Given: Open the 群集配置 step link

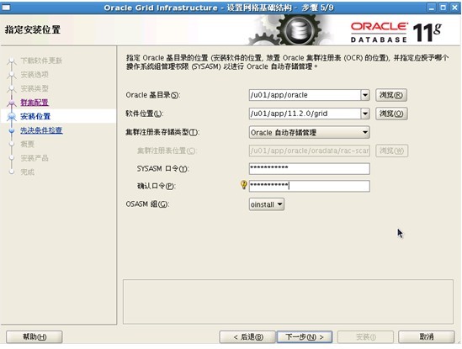Looking at the screenshot, I should [x=35, y=103].
